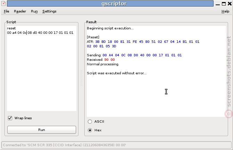Open the Help menu

(225, 11)
